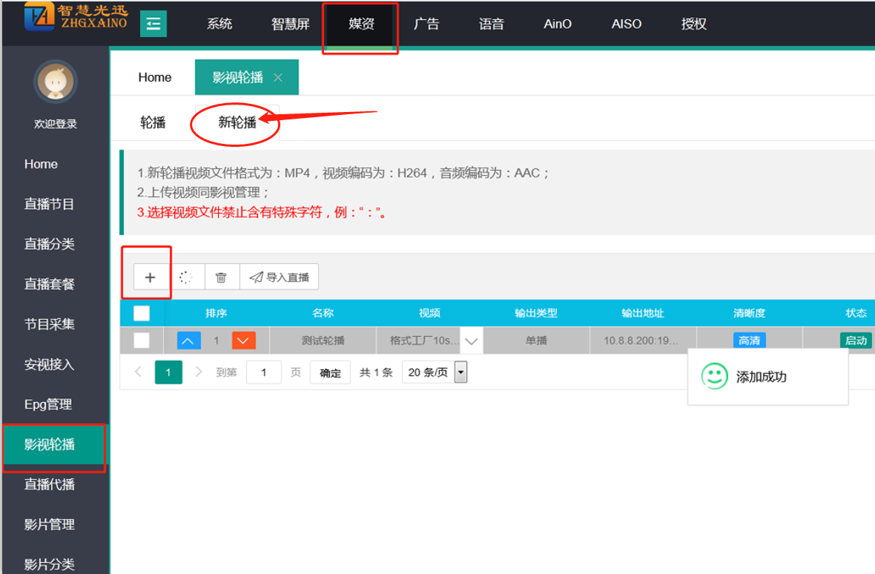Click the plus icon to add carousel

(150, 277)
